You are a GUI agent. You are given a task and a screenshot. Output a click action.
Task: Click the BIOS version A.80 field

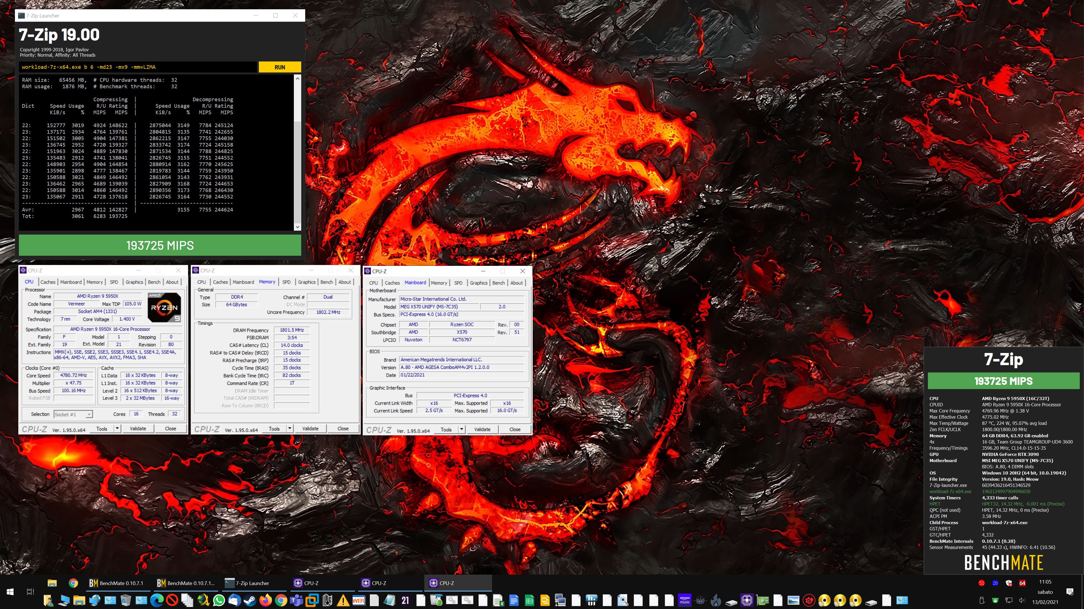point(462,367)
